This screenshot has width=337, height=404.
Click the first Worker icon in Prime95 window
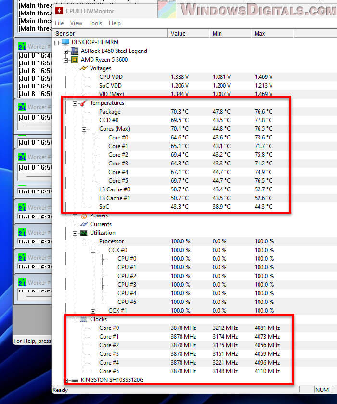tap(22, 47)
